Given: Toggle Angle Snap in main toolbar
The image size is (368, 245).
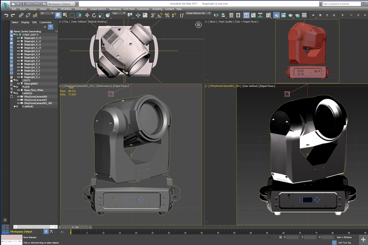Looking at the screenshot, I should coord(160,15).
